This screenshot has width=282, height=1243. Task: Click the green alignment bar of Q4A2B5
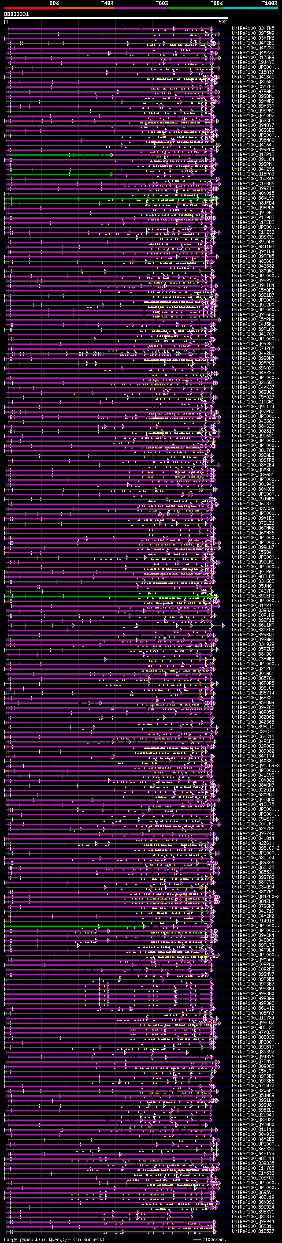[111, 43]
